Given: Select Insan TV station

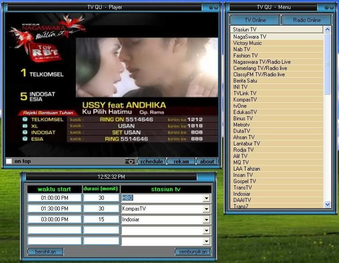Looking at the screenshot, I should pos(277,175).
